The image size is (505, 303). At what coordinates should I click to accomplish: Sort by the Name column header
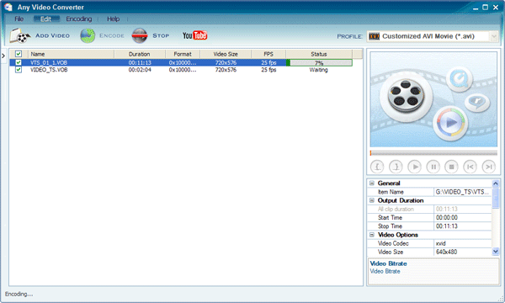tap(72, 54)
